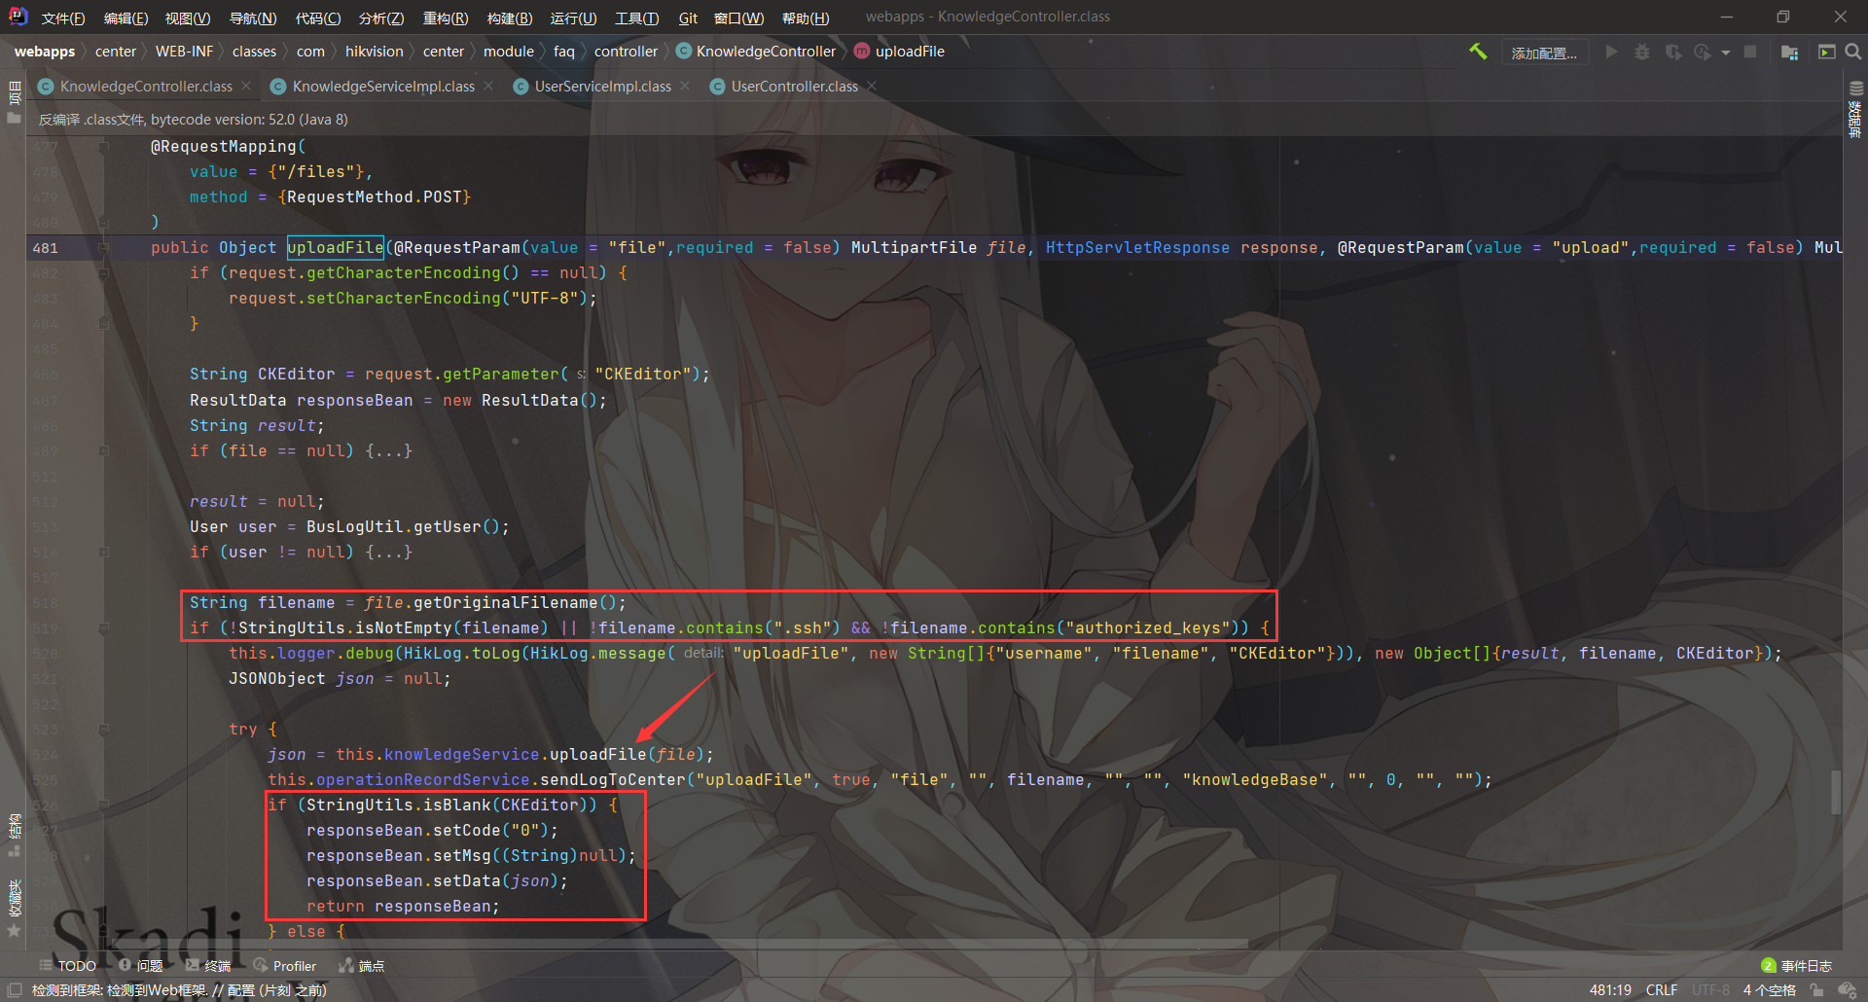Click webapps breadcrumb in navigation bar
This screenshot has width=1868, height=1002.
45,52
